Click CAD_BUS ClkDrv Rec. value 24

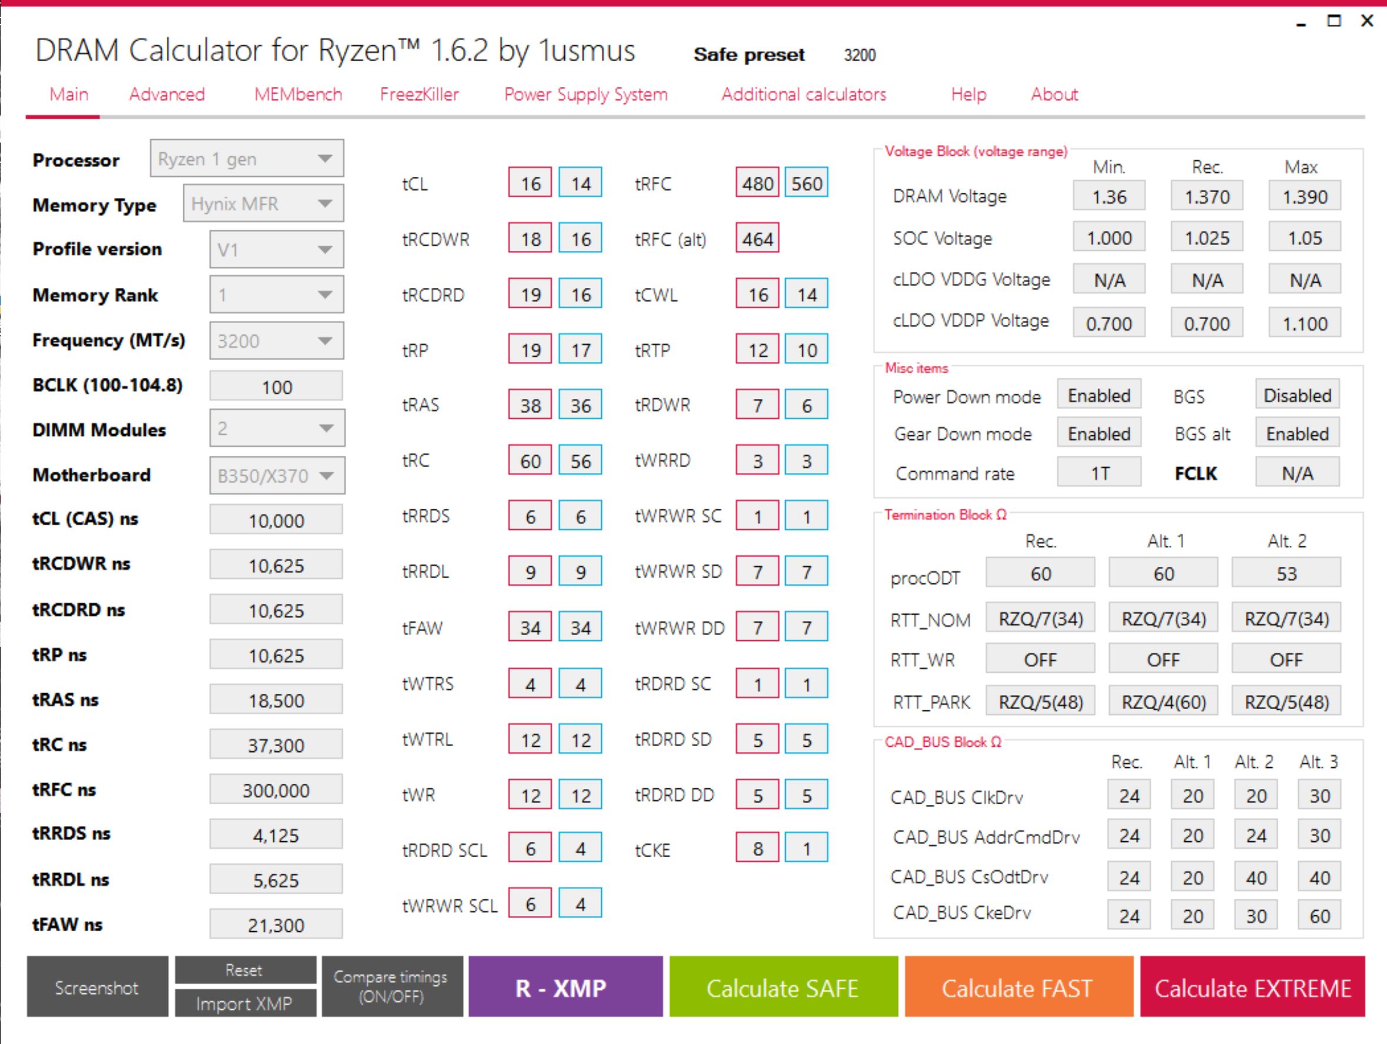point(1128,794)
